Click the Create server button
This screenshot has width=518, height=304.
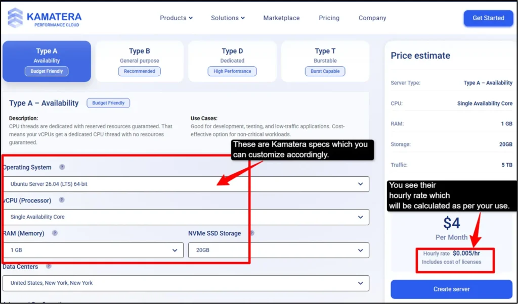coord(451,289)
